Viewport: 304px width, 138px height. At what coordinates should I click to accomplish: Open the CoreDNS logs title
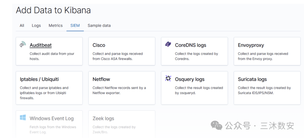click(191, 45)
